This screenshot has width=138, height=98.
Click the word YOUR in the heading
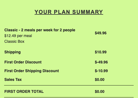tap(43, 12)
